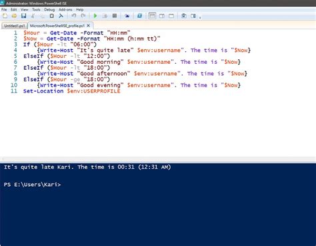
Task: Click "Good morning" string on line 6
Action: tap(100, 62)
